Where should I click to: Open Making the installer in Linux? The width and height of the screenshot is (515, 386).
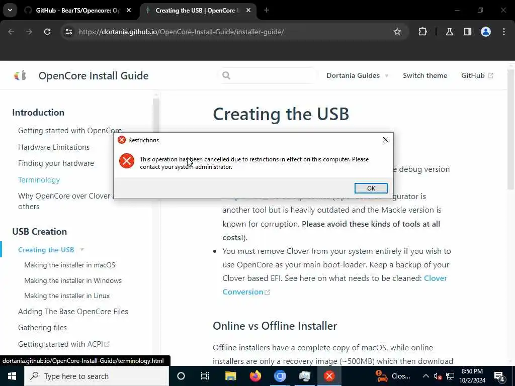point(67,296)
